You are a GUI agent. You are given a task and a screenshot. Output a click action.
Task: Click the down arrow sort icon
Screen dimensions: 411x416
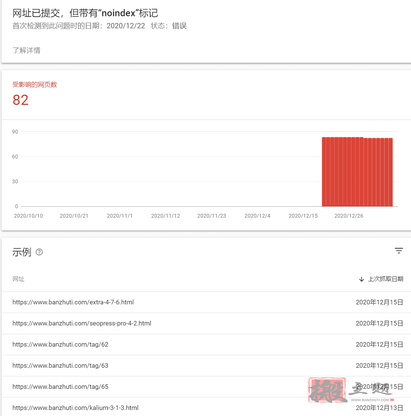[x=361, y=279]
